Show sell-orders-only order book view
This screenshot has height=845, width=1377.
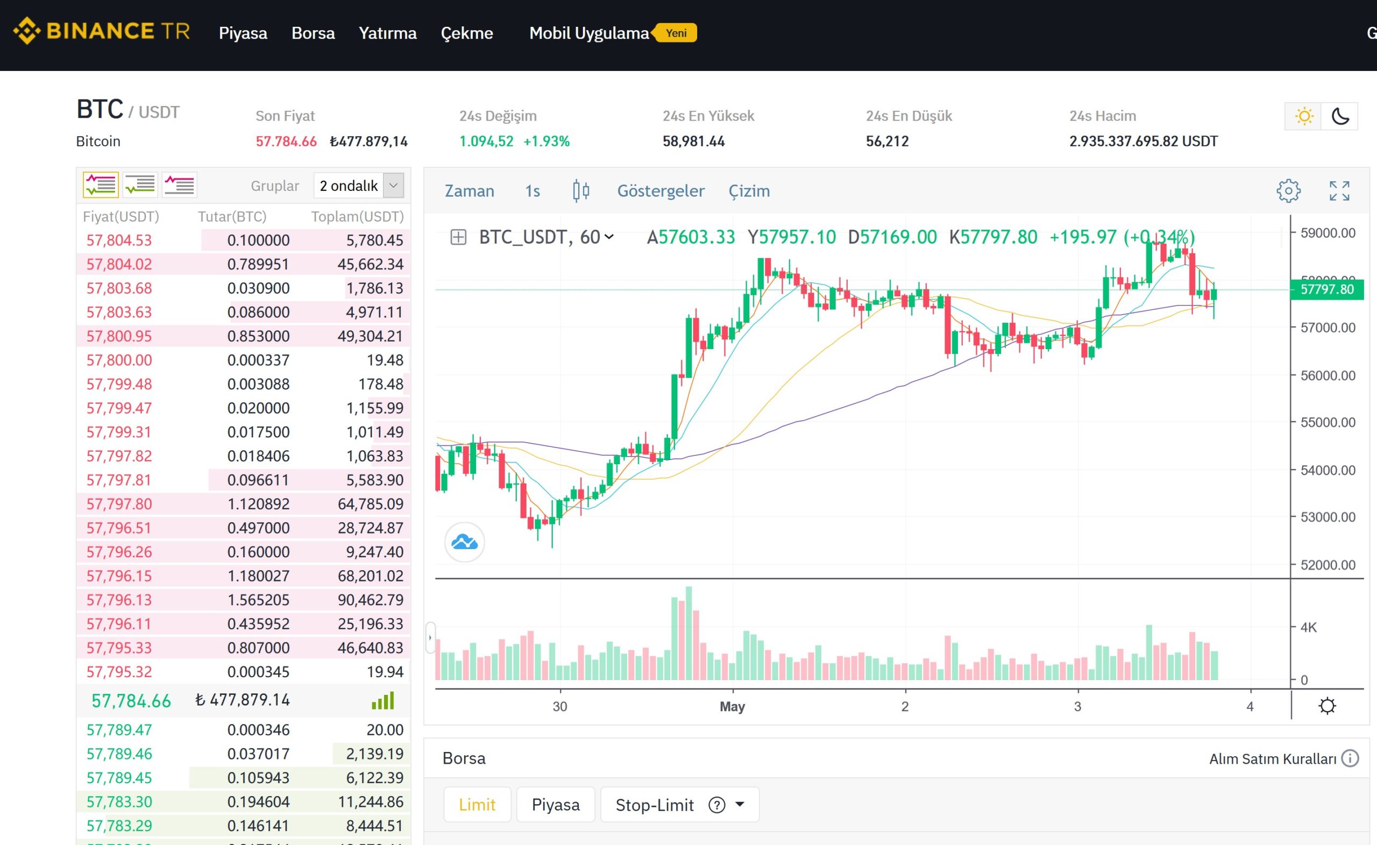click(x=180, y=184)
